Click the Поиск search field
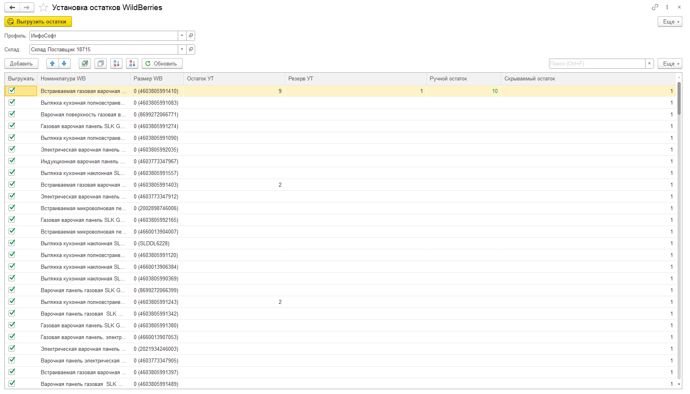Viewport: 690px width, 394px height. point(597,63)
